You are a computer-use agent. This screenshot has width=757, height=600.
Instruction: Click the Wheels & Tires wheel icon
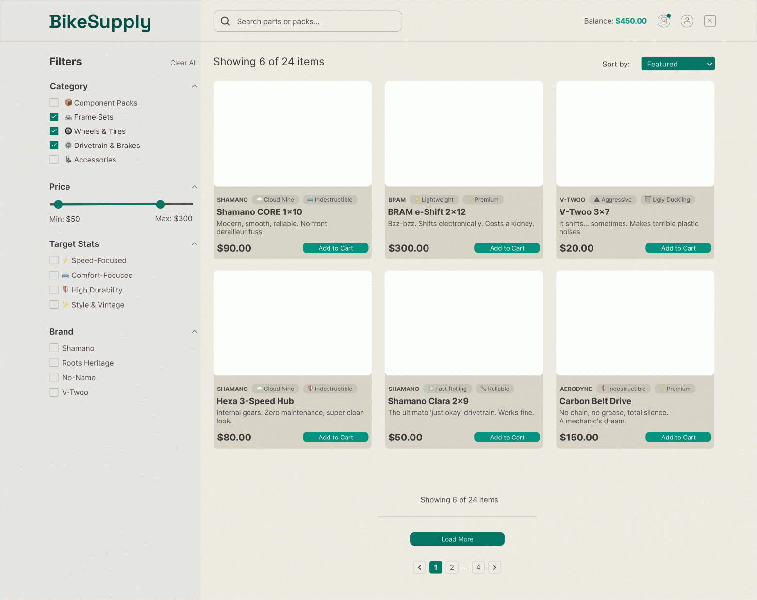coord(68,131)
